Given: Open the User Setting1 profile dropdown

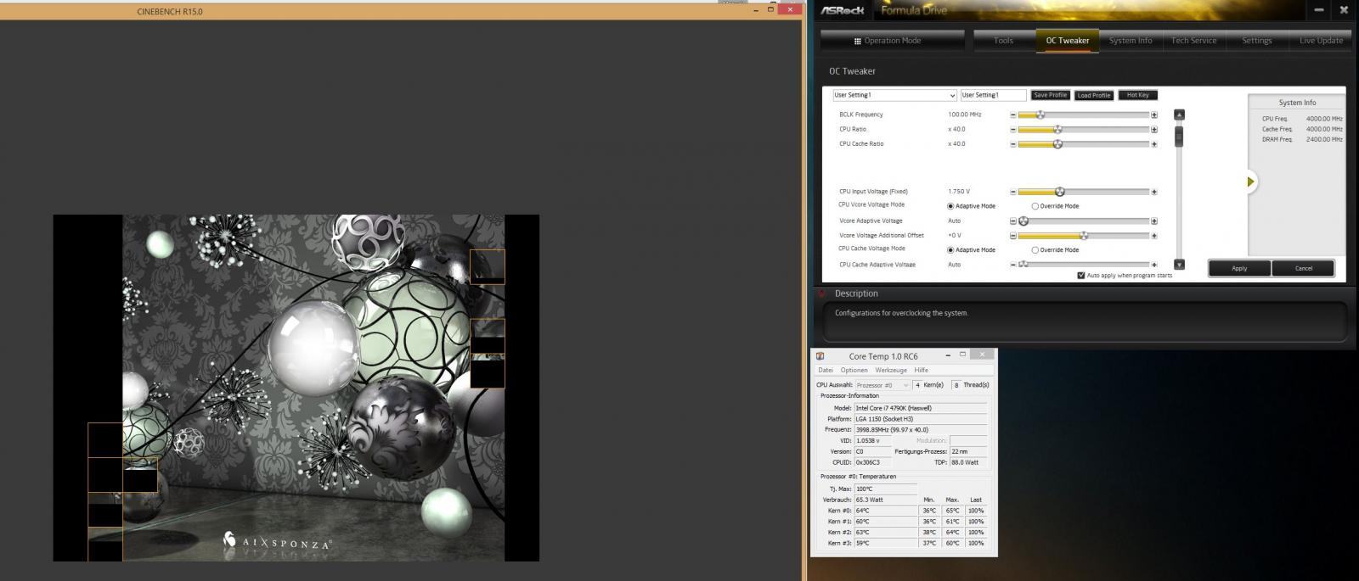Looking at the screenshot, I should pyautogui.click(x=894, y=95).
